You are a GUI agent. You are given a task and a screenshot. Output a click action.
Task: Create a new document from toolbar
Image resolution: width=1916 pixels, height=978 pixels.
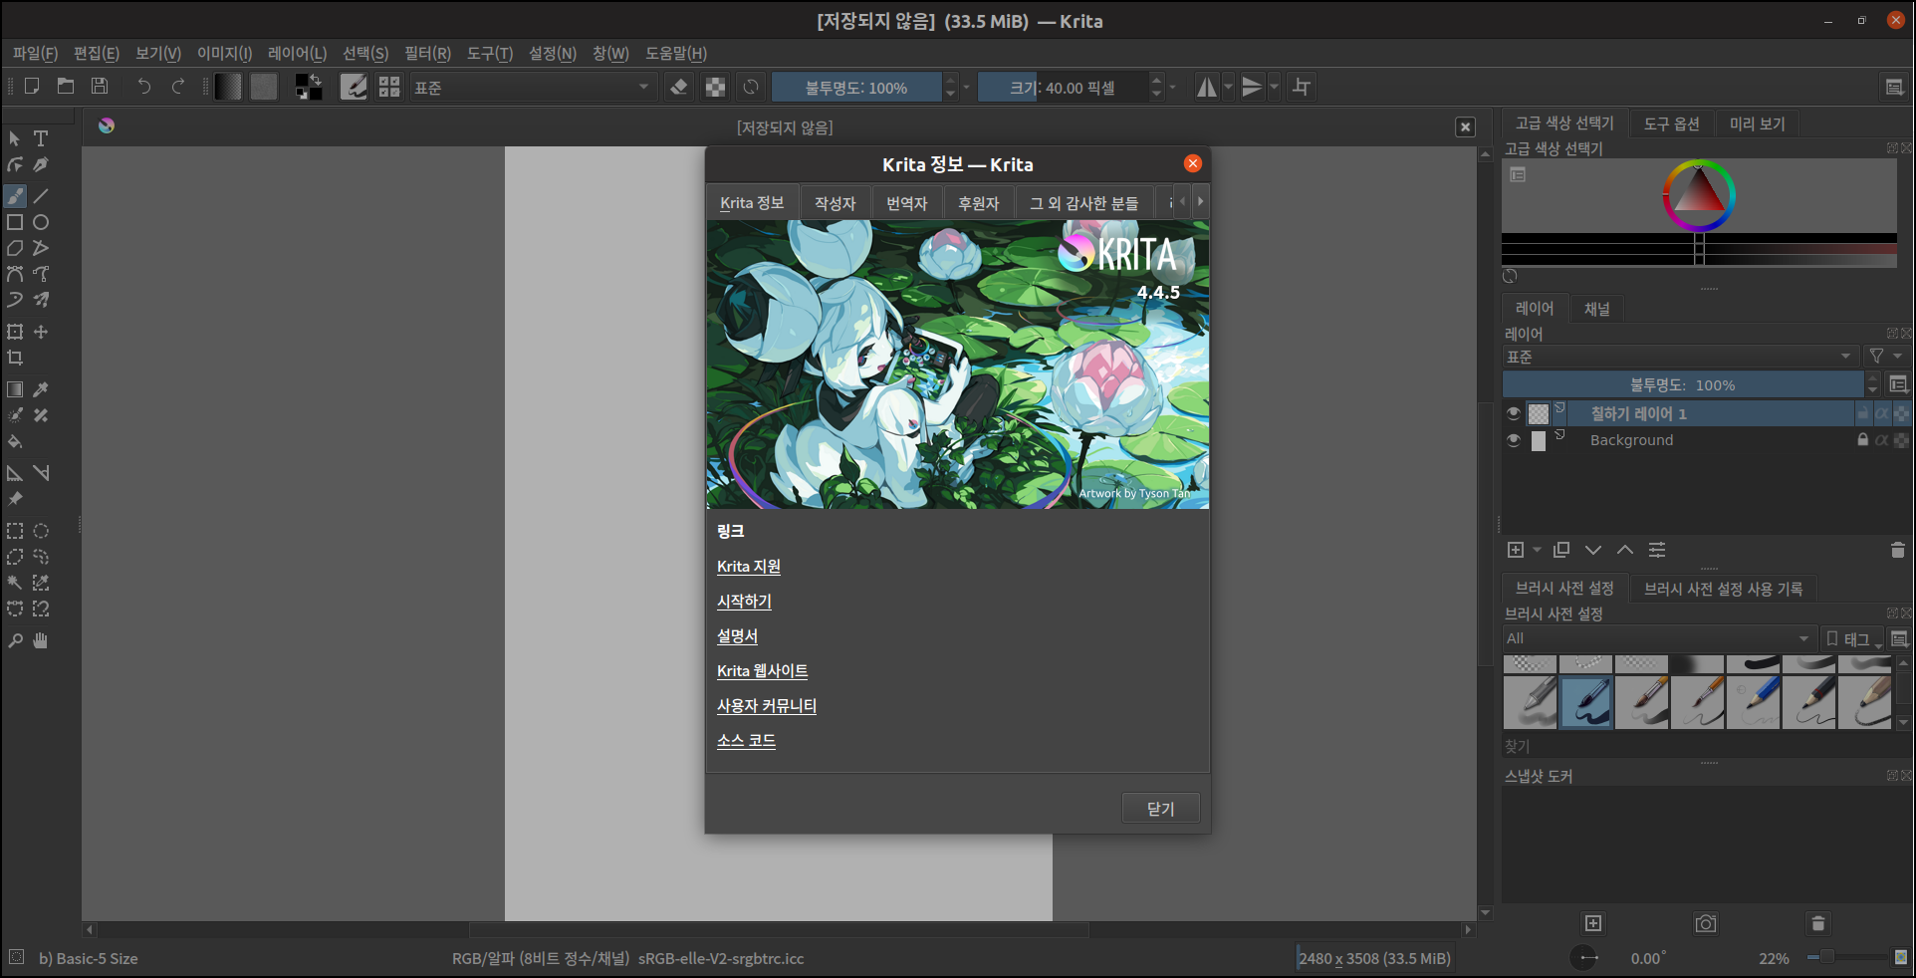[32, 87]
